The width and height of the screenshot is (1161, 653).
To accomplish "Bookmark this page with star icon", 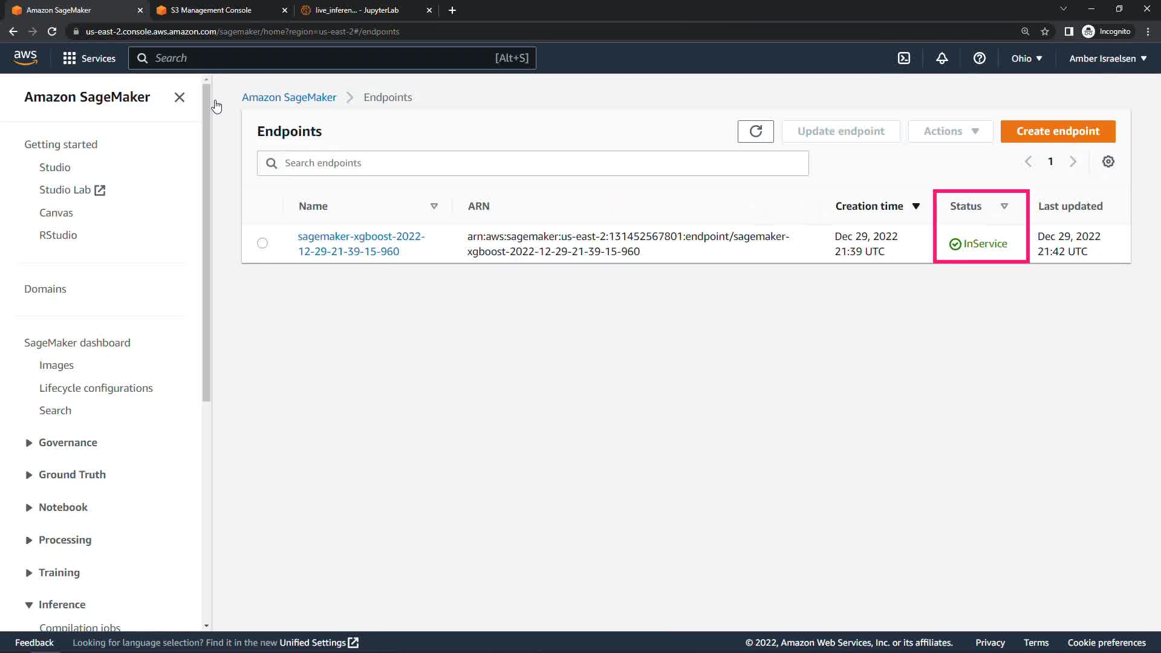I will [x=1044, y=31].
